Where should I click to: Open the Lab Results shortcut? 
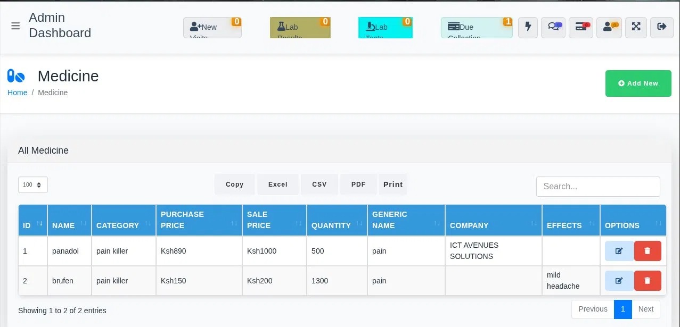(x=300, y=28)
